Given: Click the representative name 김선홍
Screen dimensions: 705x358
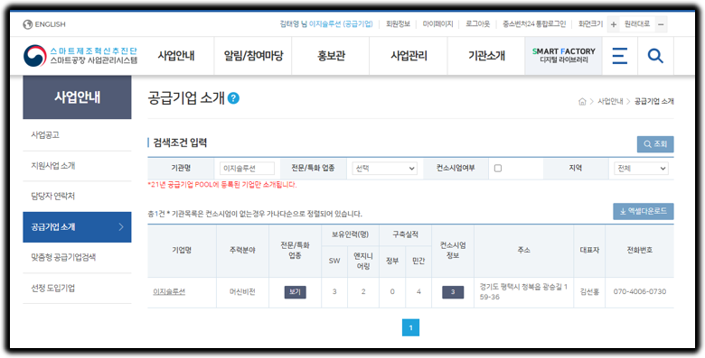Looking at the screenshot, I should pyautogui.click(x=589, y=292).
